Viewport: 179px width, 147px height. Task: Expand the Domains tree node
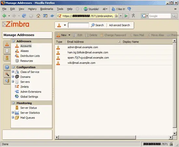[x=13, y=77]
